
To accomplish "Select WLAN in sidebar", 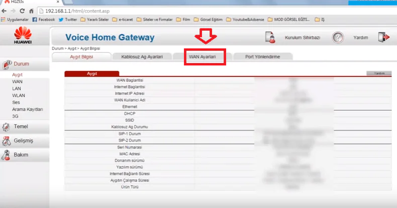I will tap(19, 96).
